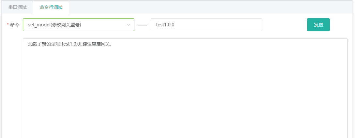Click the 加载了新的型号 output message line
Screen dimensions: 363x138
[x=70, y=44]
